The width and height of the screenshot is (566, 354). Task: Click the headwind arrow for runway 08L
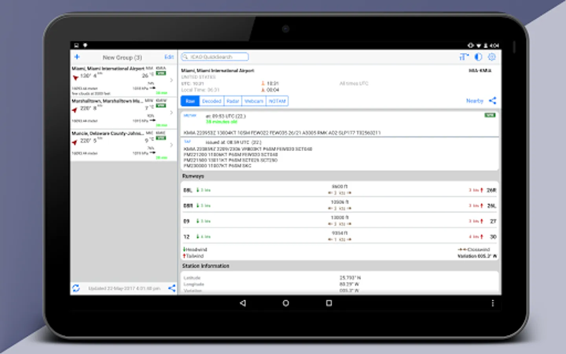pos(198,190)
